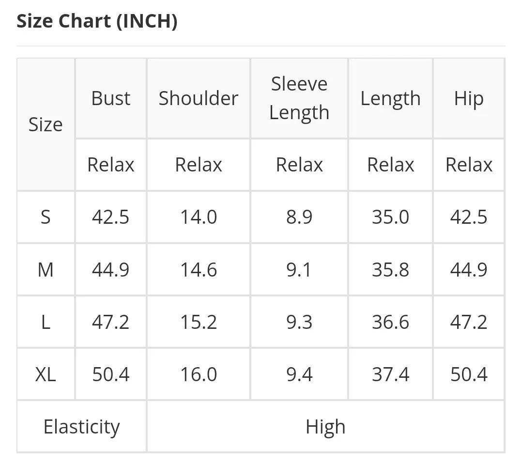Click the 37.4 length value for XL
The height and width of the screenshot is (464, 523).
tap(391, 374)
